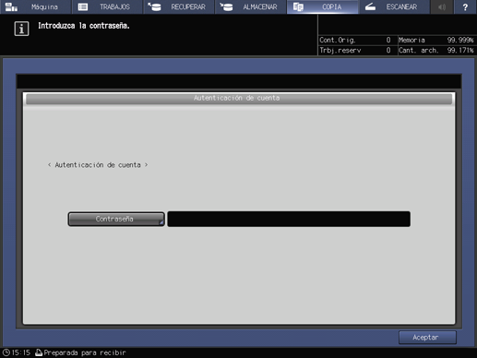Switch to the COPIA tab
477x358 pixels.
[x=322, y=6]
